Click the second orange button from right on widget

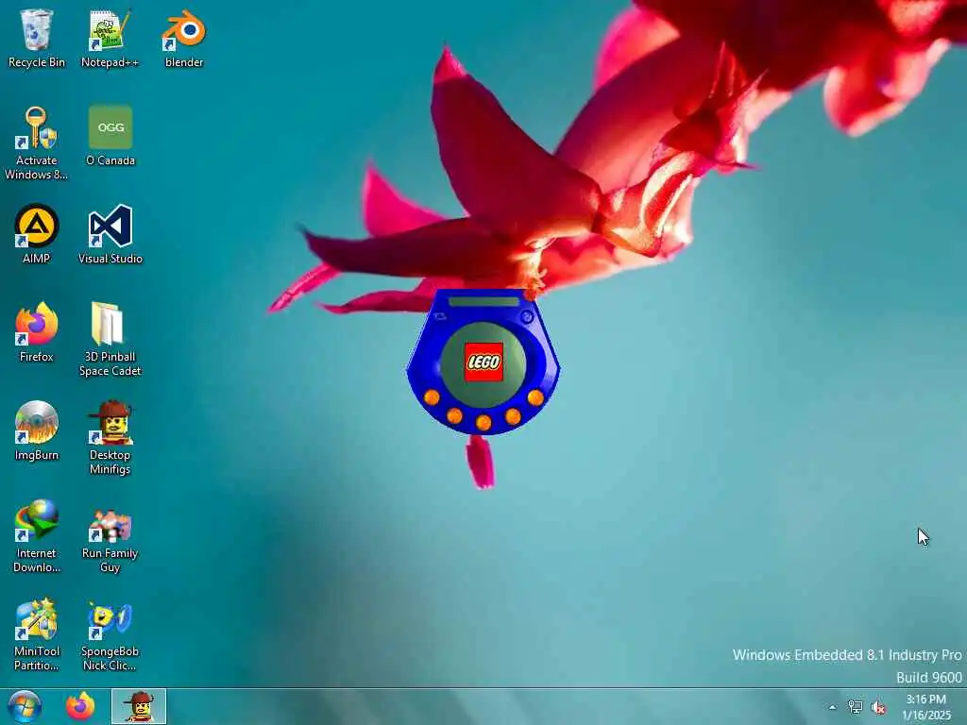513,416
